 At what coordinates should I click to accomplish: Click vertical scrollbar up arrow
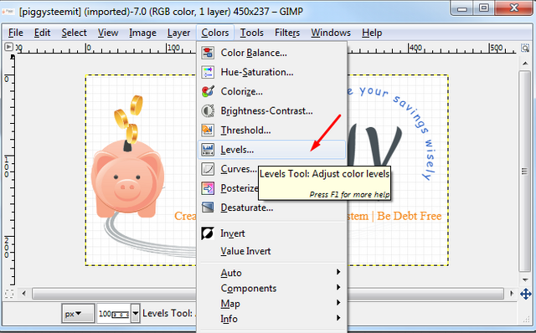(x=525, y=64)
